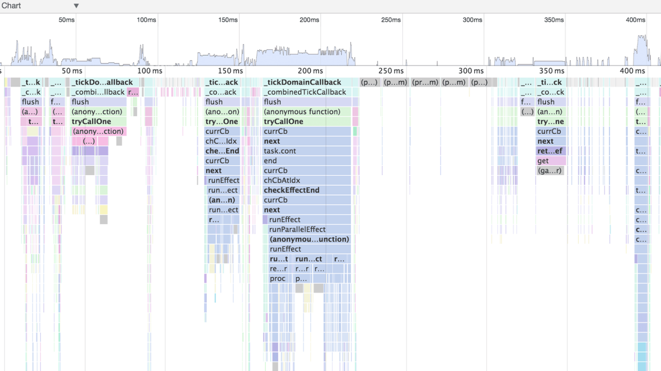Click the end frame below task.cont
This screenshot has height=371, width=661.
270,161
